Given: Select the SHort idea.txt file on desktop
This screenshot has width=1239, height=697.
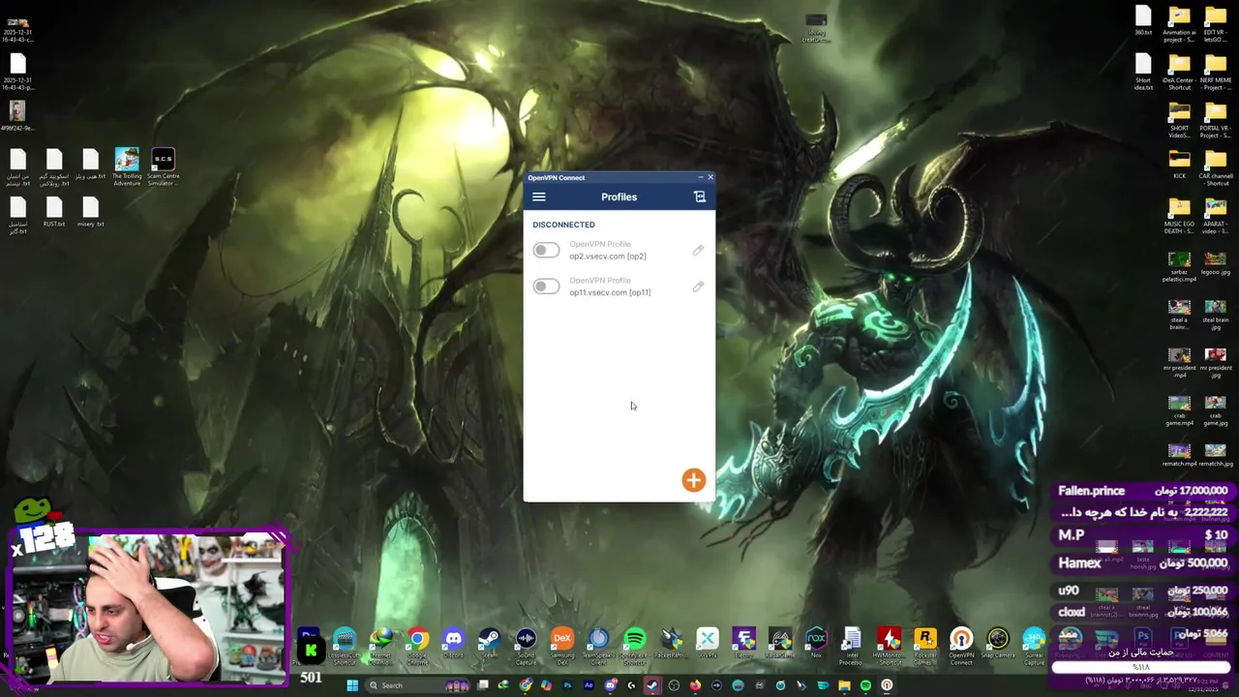Looking at the screenshot, I should (x=1143, y=72).
